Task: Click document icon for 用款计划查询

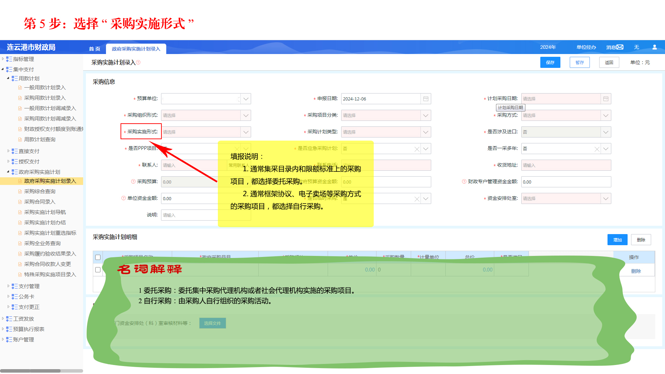Action: point(20,140)
